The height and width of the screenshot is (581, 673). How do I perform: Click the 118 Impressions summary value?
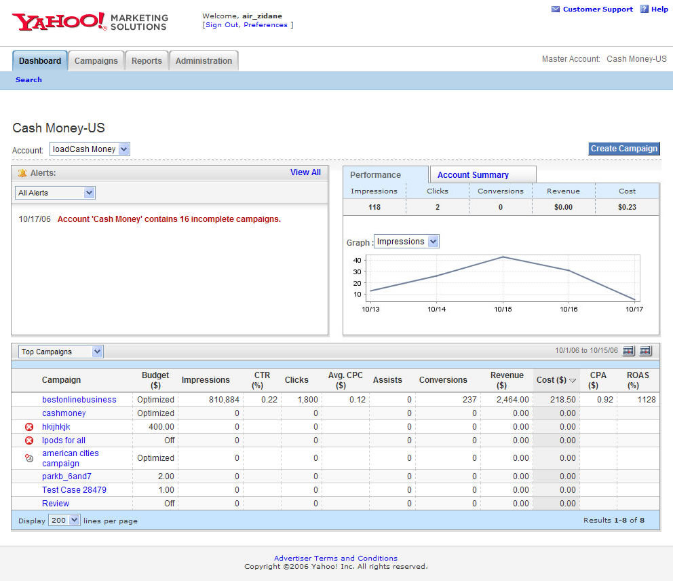point(374,207)
